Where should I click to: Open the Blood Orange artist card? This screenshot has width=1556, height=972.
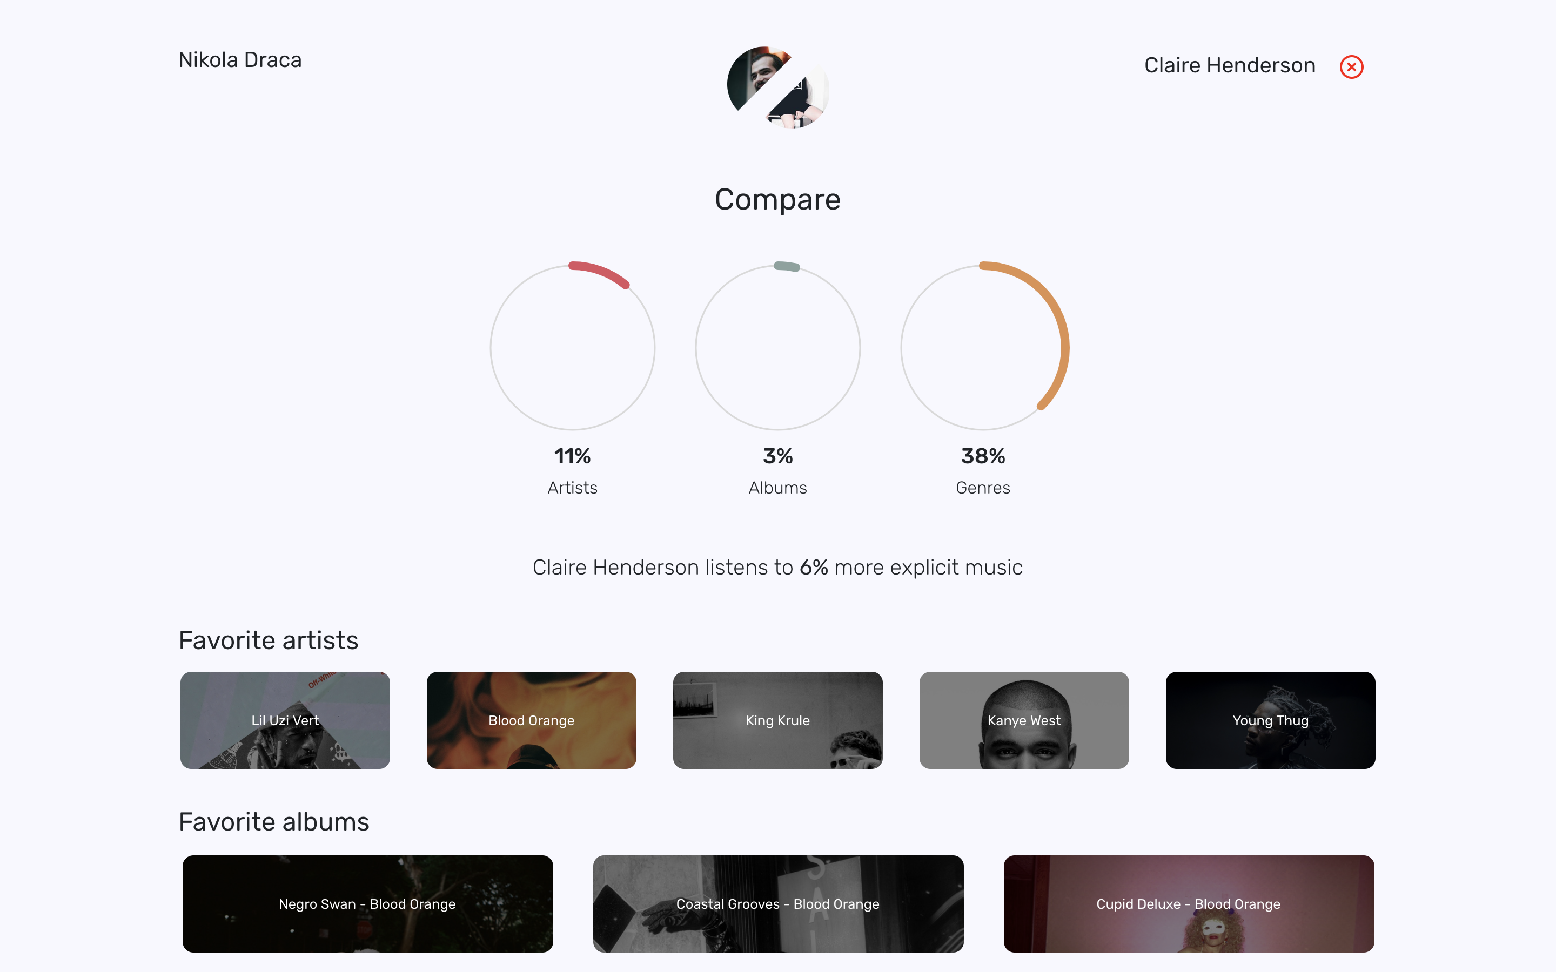click(x=531, y=720)
